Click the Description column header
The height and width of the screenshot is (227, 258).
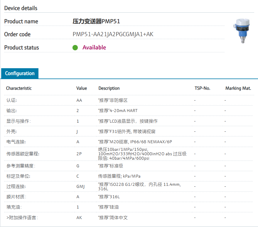109,88
